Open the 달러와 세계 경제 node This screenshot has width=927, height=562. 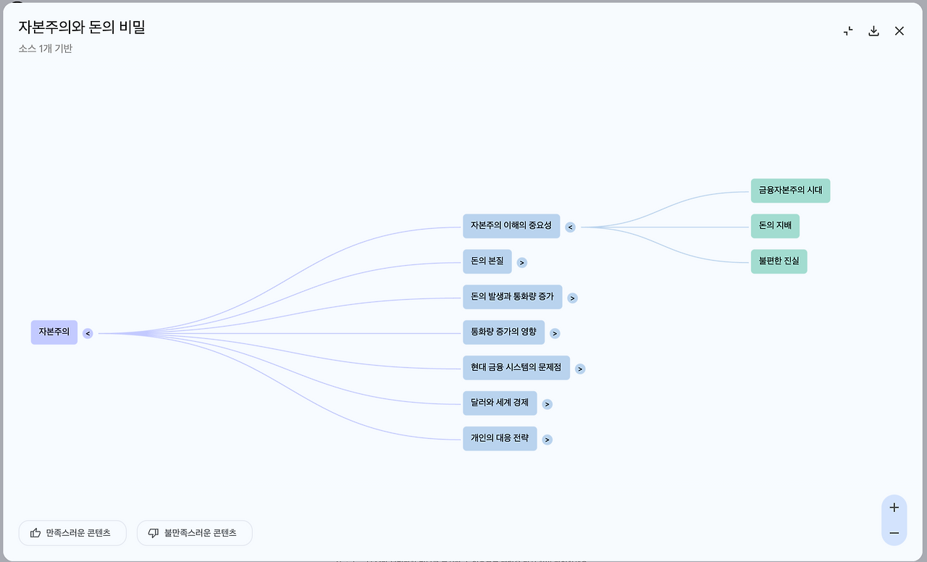pos(500,403)
